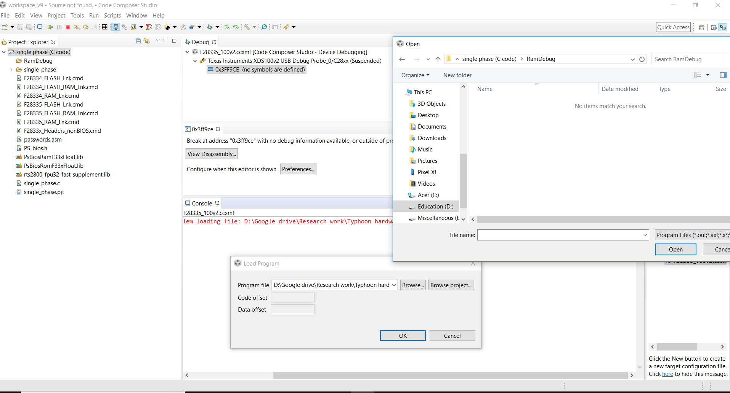The image size is (730, 393).
Task: Click inside the Code offset field
Action: 292,298
